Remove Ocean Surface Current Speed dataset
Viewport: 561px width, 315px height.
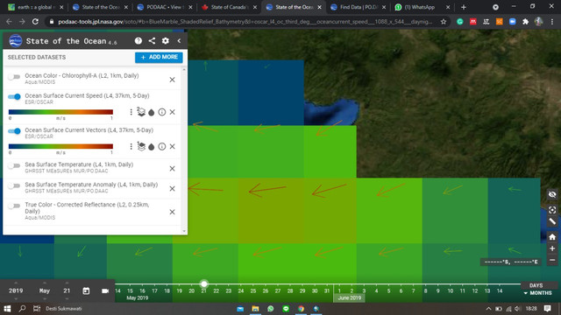(173, 112)
